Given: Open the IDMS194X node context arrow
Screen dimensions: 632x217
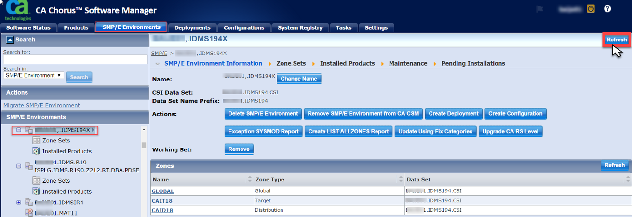Looking at the screenshot, I should [94, 130].
